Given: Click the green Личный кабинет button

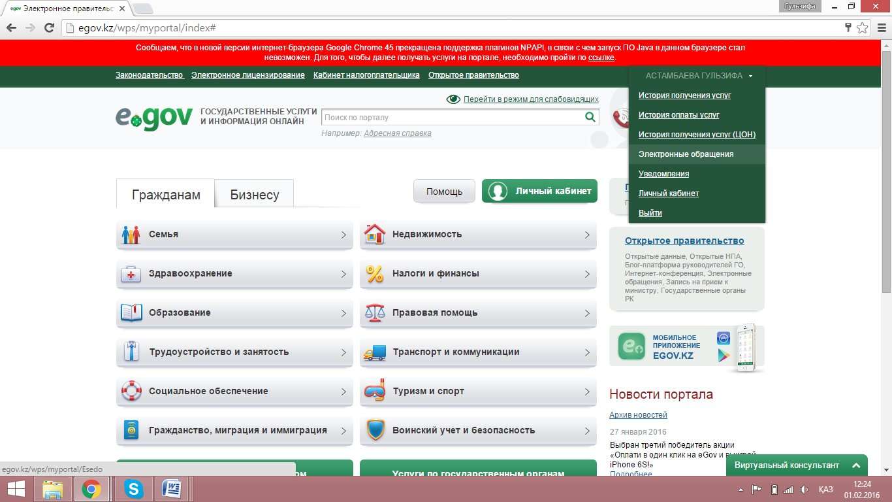Looking at the screenshot, I should tap(539, 191).
